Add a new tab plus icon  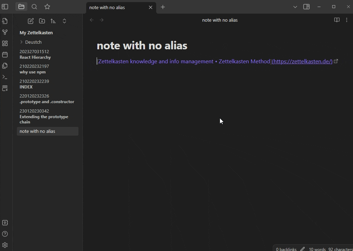pos(163,7)
